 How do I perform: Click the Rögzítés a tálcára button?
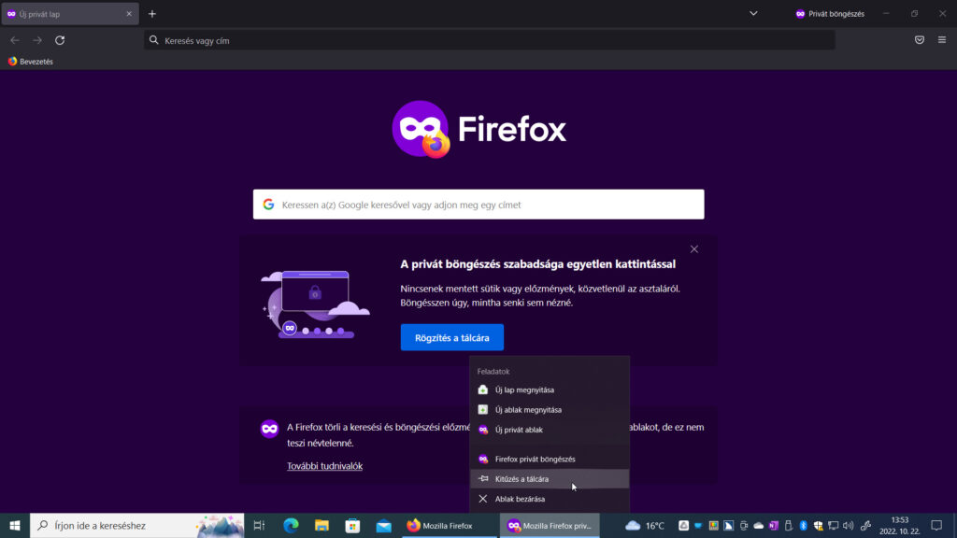coord(451,337)
